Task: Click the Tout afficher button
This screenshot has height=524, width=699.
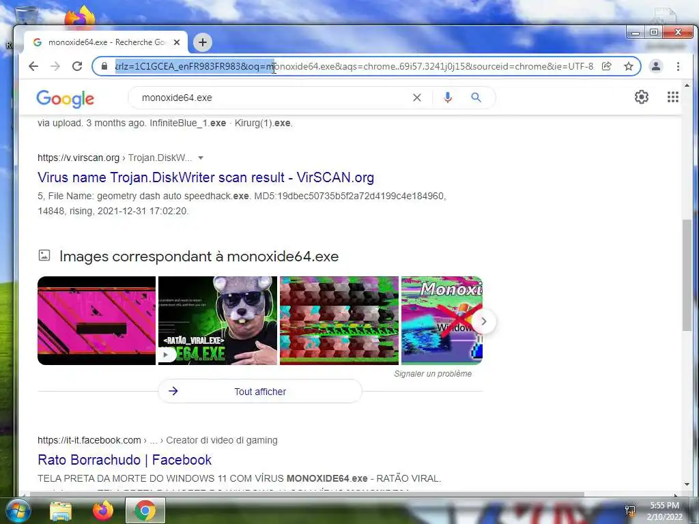Action: point(260,391)
